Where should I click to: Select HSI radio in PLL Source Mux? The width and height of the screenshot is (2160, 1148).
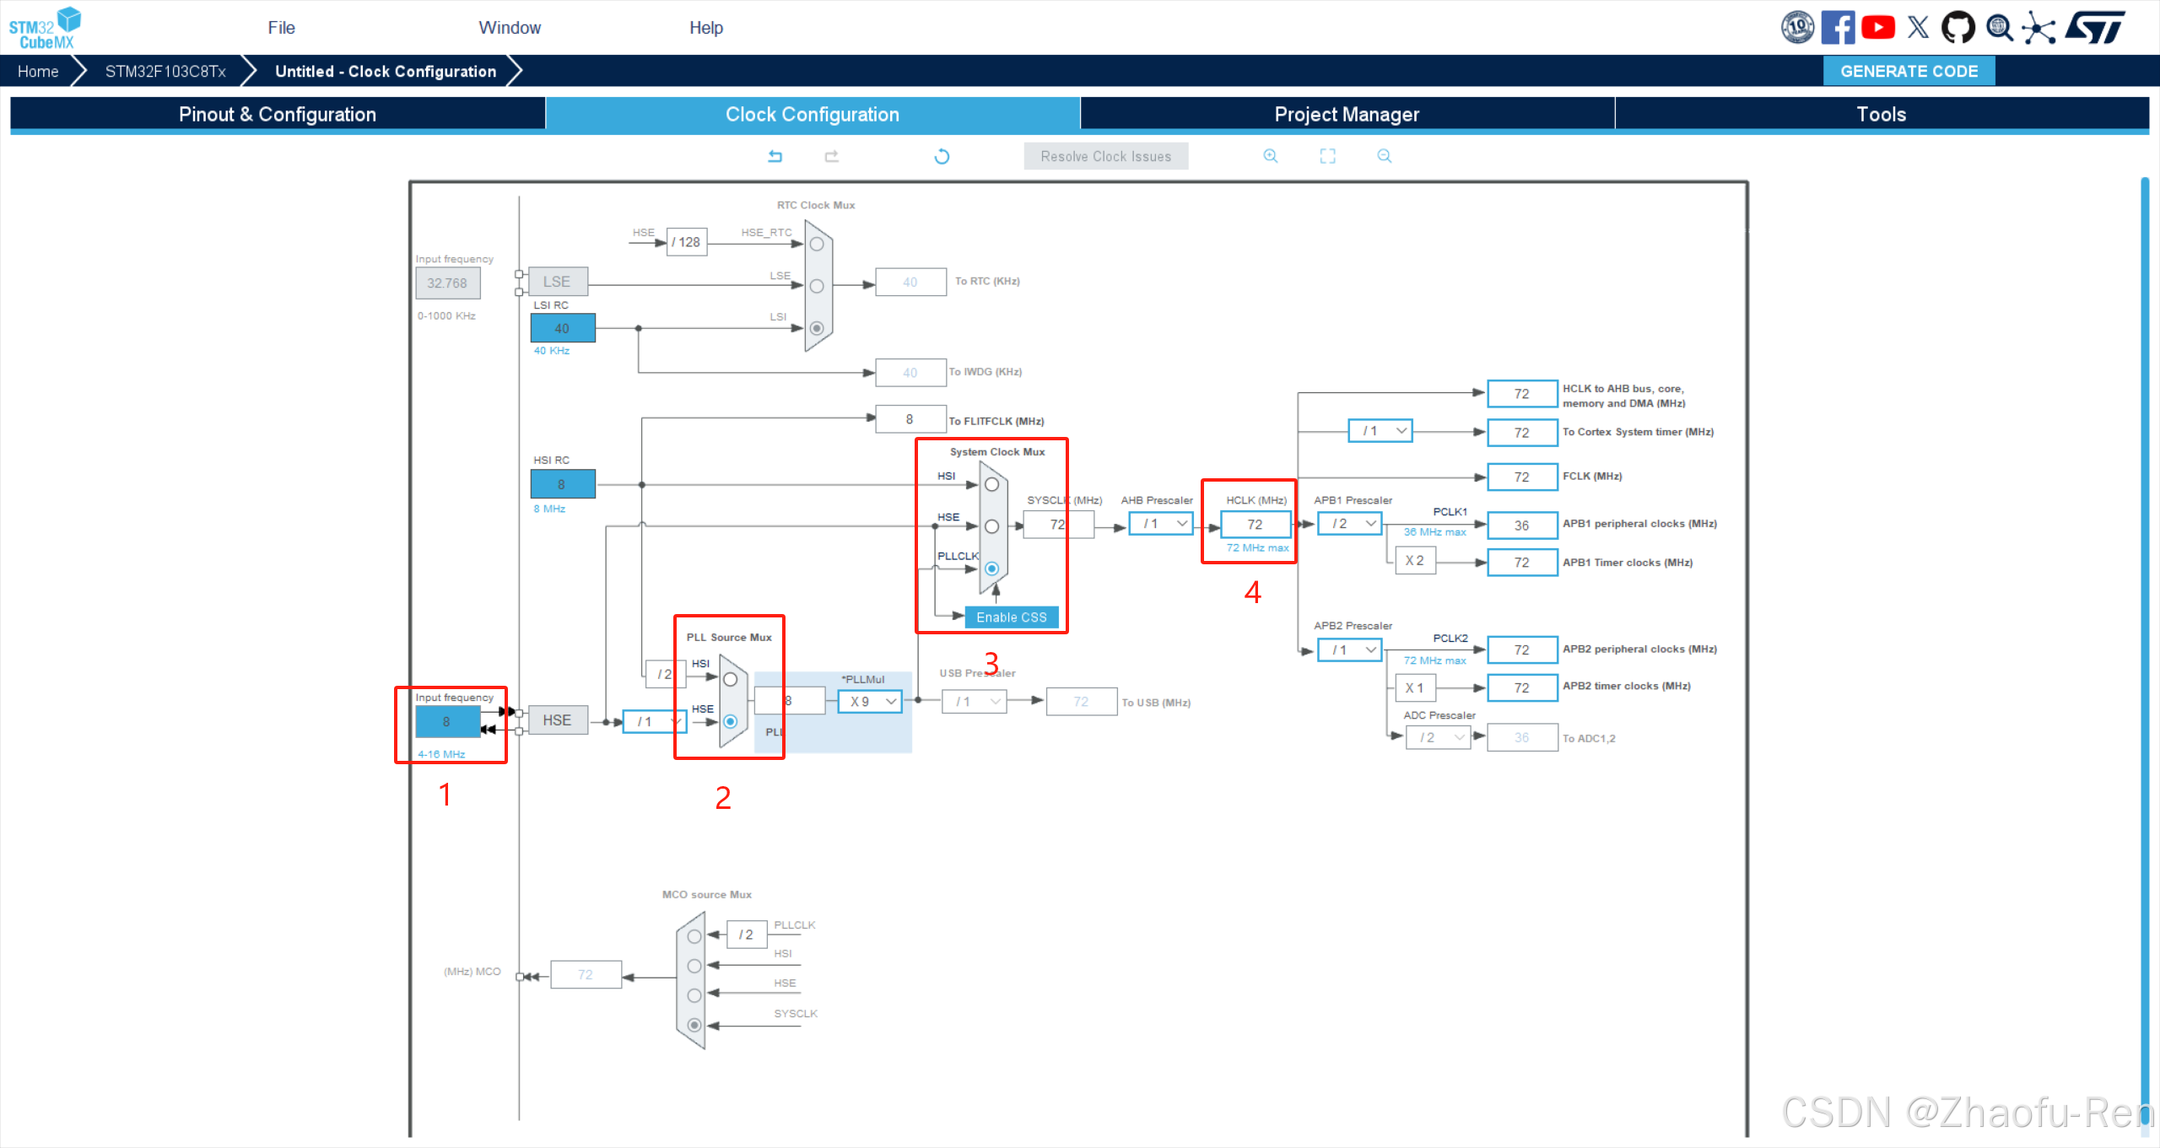pos(731,679)
